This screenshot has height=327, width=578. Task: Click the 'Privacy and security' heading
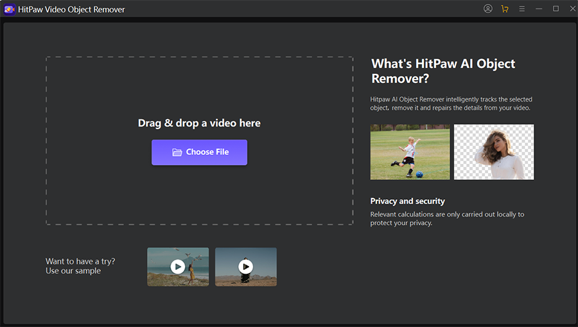click(x=407, y=201)
